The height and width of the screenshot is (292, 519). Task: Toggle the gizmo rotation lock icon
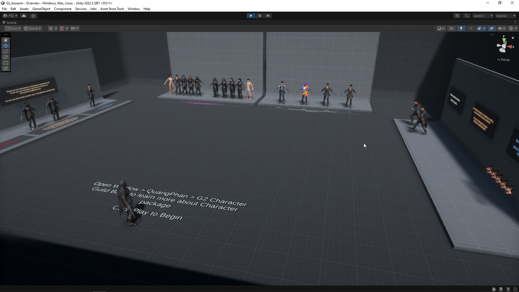tap(513, 38)
